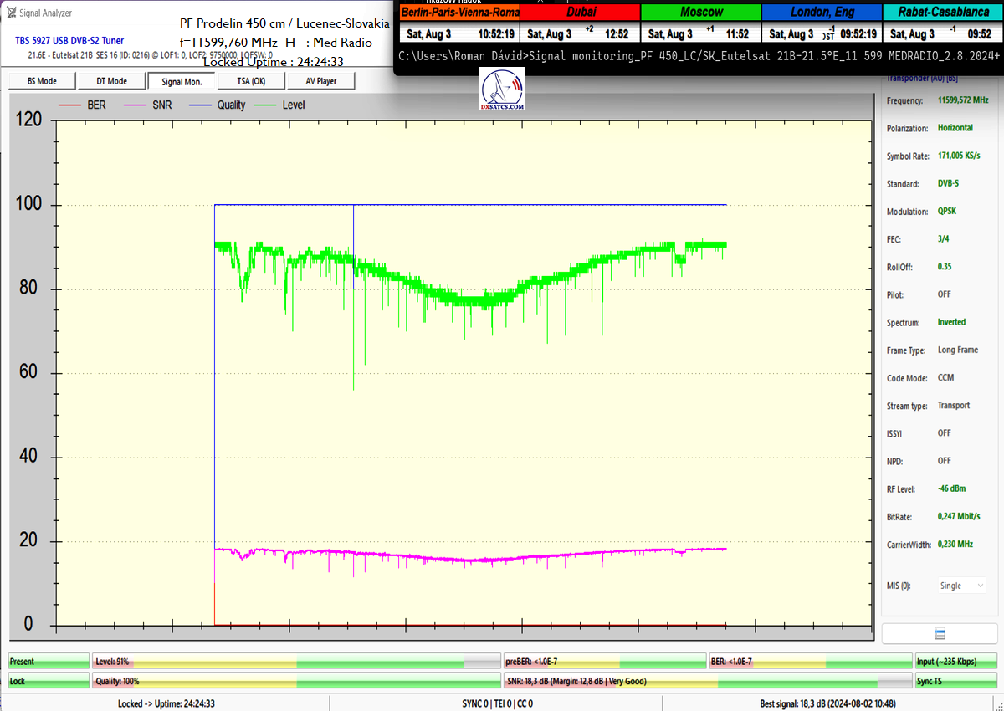Viewport: 1004px width, 711px height.
Task: Switch to DT Mode tab
Action: pyautogui.click(x=111, y=81)
